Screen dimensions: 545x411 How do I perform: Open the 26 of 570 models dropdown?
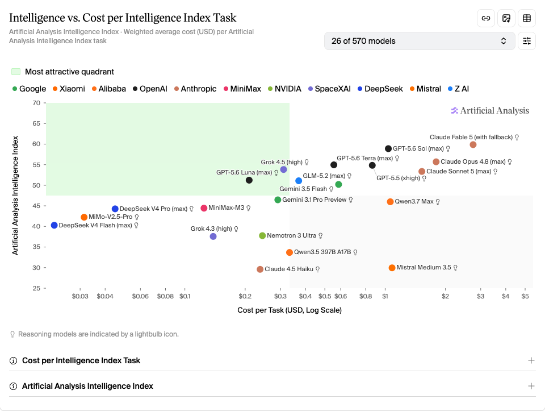(420, 41)
